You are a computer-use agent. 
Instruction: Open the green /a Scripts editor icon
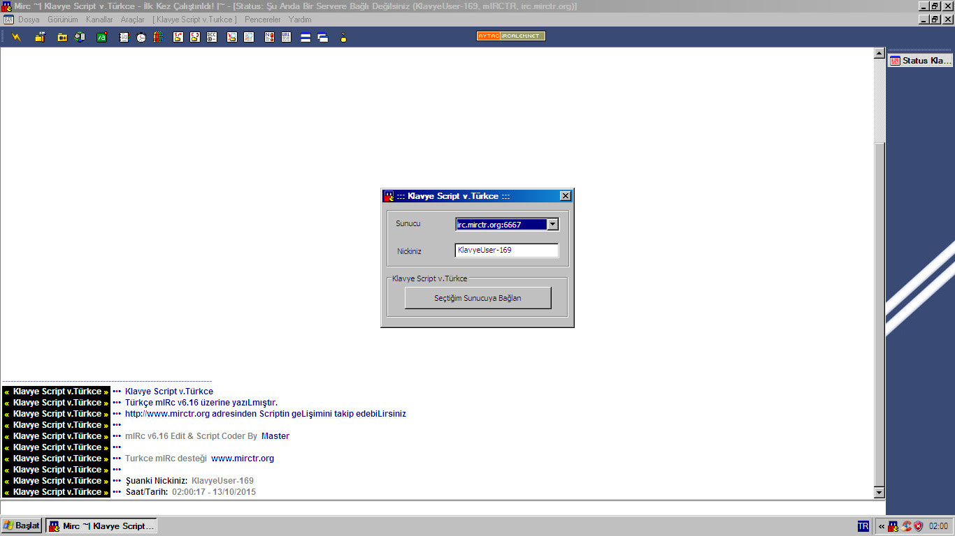101,37
